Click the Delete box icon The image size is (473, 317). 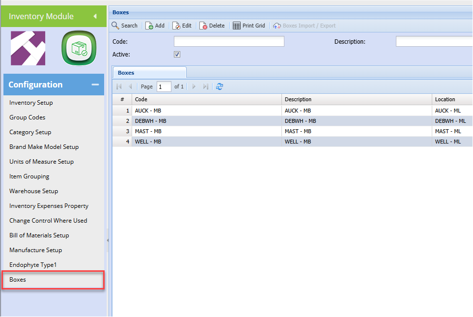point(203,26)
